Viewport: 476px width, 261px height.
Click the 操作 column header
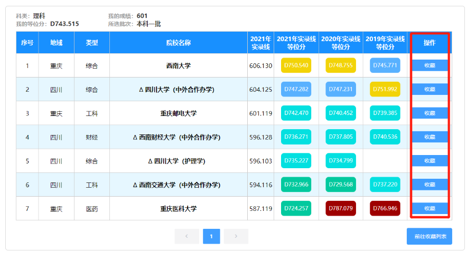point(430,42)
